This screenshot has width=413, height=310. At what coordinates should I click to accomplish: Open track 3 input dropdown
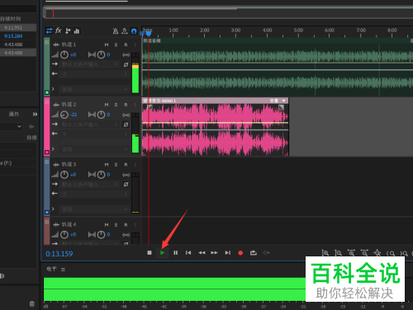point(90,185)
